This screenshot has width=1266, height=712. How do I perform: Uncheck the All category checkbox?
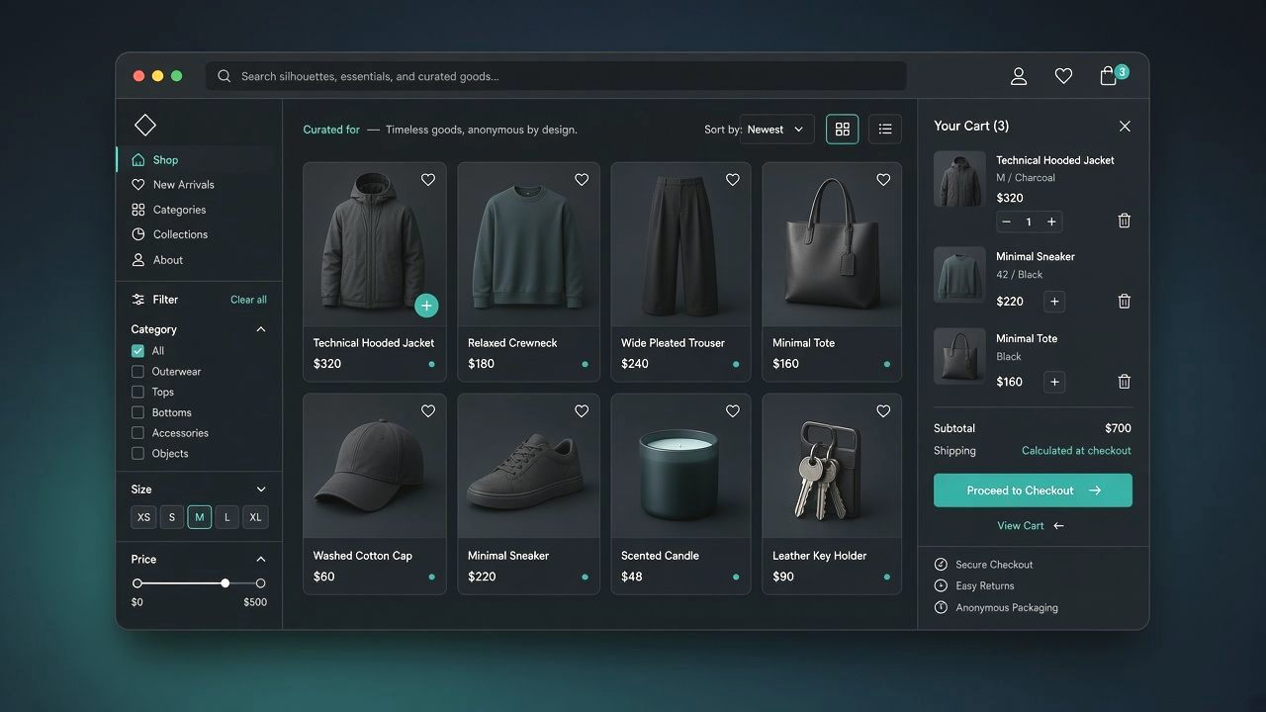pos(137,351)
